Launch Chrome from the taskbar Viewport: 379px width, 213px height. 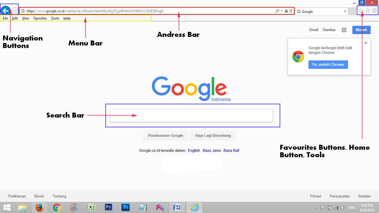pos(57,207)
